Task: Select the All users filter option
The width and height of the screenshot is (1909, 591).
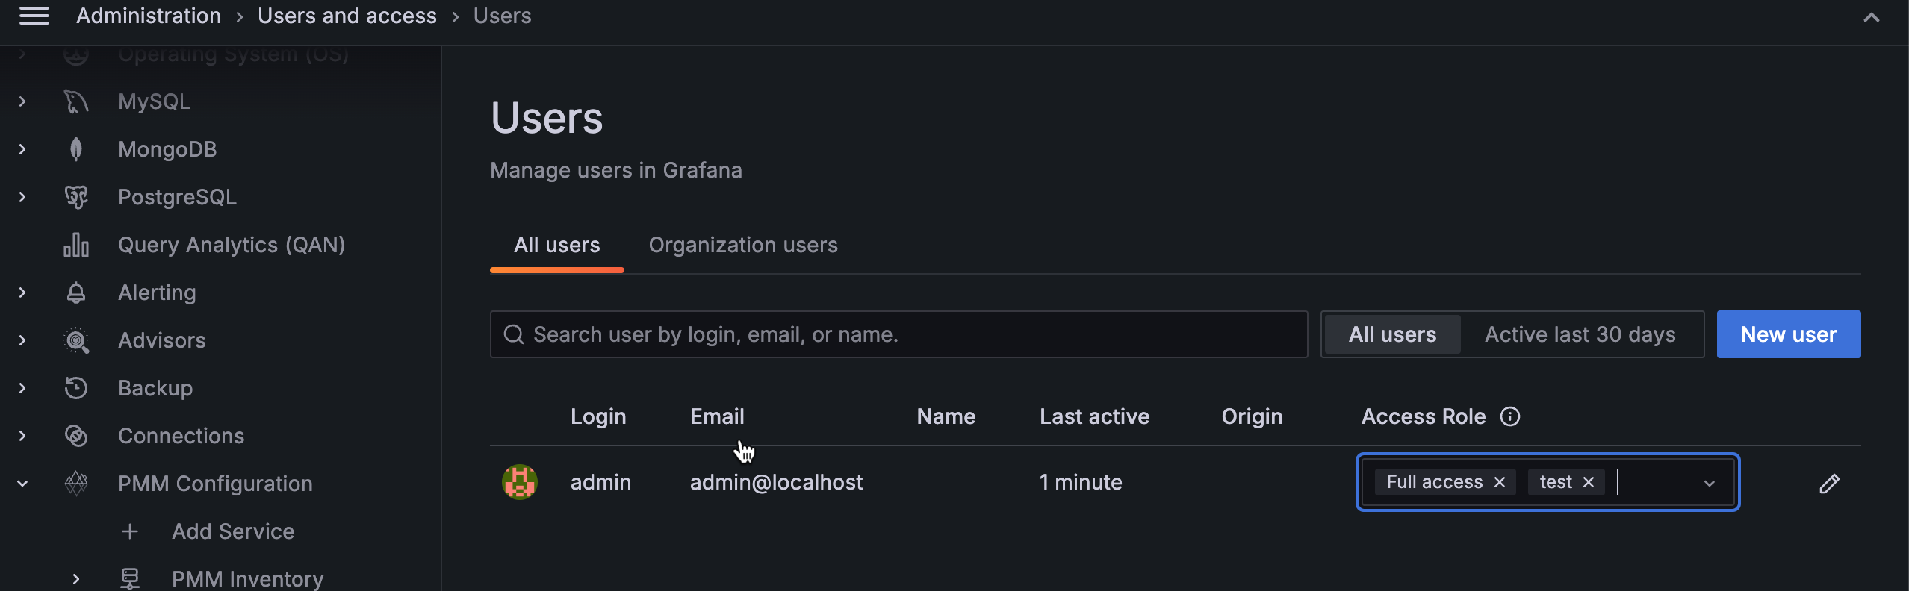Action: (1392, 334)
